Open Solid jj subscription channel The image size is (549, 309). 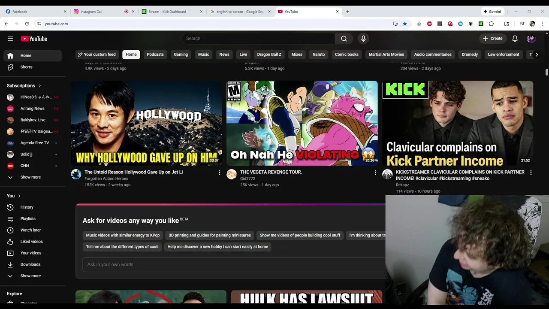click(33, 154)
